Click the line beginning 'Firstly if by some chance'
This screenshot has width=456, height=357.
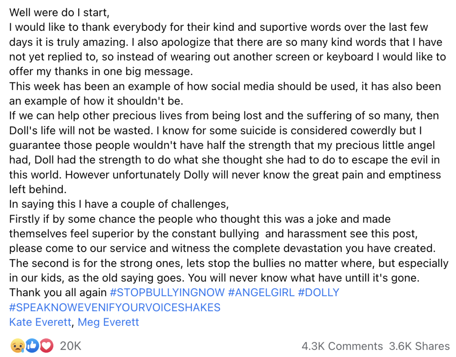200,219
